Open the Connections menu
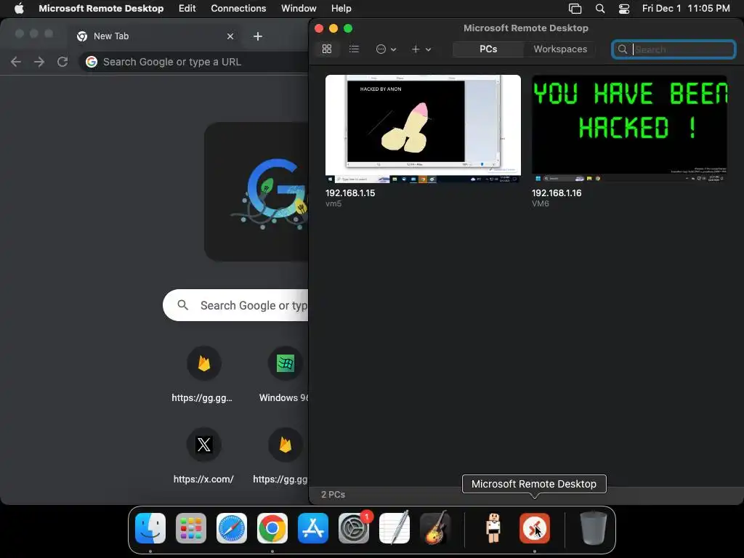Screen dimensions: 744x558 (238, 9)
